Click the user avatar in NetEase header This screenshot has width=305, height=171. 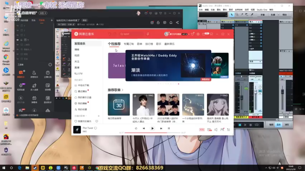(x=166, y=34)
